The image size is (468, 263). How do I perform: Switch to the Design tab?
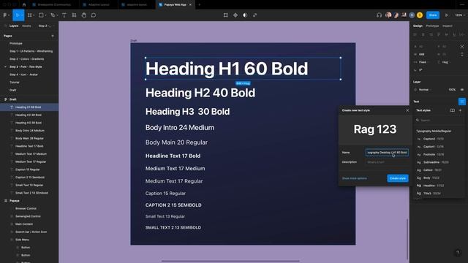click(418, 26)
